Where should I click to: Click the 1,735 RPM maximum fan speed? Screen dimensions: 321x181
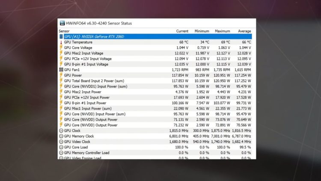pos(222,70)
